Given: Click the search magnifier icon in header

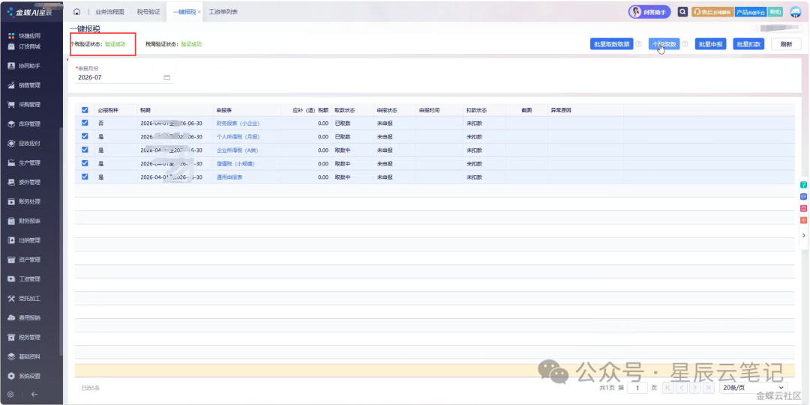Looking at the screenshot, I should (682, 11).
